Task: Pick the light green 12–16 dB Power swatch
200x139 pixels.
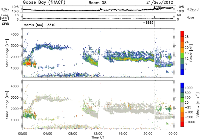Action: [182, 55]
